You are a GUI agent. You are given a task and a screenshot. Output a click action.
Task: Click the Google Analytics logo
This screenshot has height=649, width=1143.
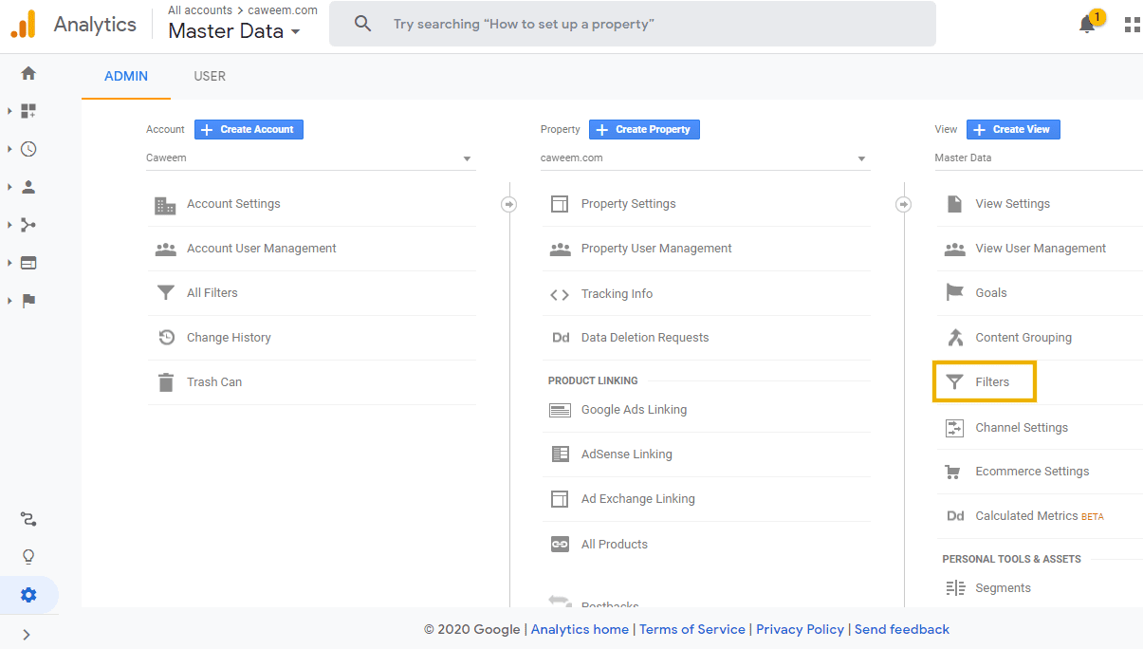click(24, 24)
